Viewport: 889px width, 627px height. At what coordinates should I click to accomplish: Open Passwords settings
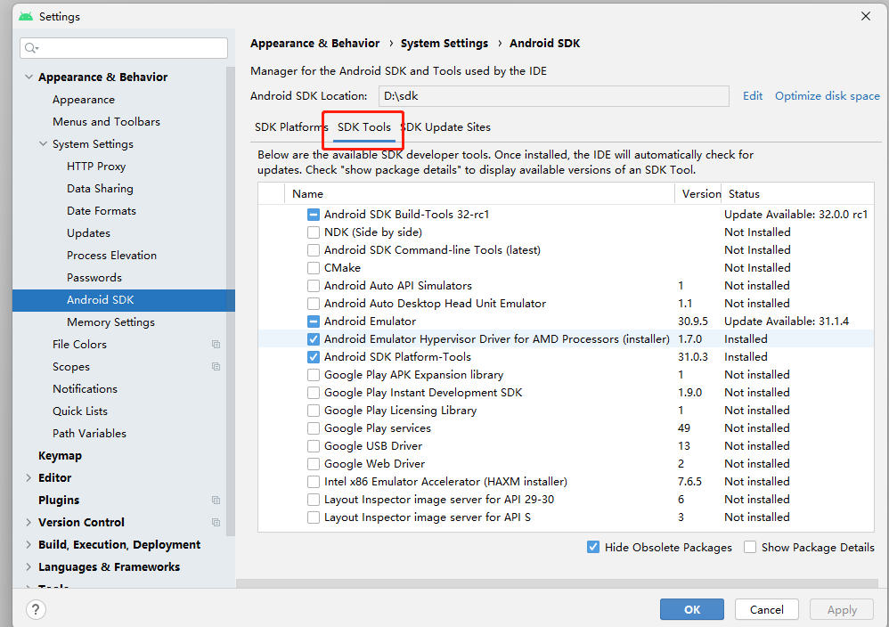(x=94, y=277)
